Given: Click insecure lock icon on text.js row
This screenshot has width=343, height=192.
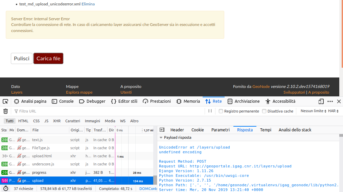Looking at the screenshot, I should 19,140.
